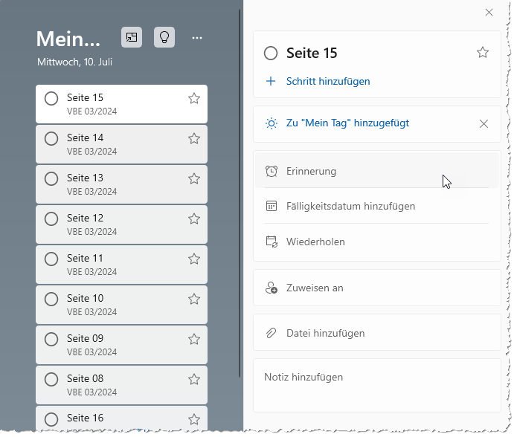Remove Seite 15 from Mein Tag
This screenshot has height=437, width=514.
pos(484,123)
